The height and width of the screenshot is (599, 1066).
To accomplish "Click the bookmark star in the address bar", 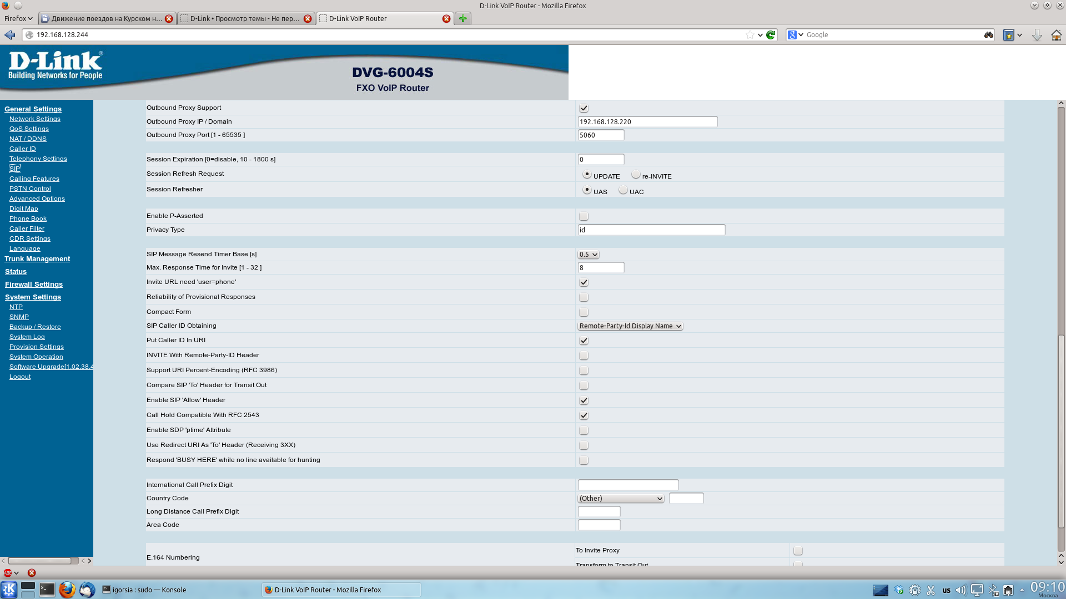I will click(x=750, y=35).
